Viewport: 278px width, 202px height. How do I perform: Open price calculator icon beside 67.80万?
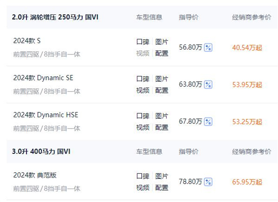point(208,121)
